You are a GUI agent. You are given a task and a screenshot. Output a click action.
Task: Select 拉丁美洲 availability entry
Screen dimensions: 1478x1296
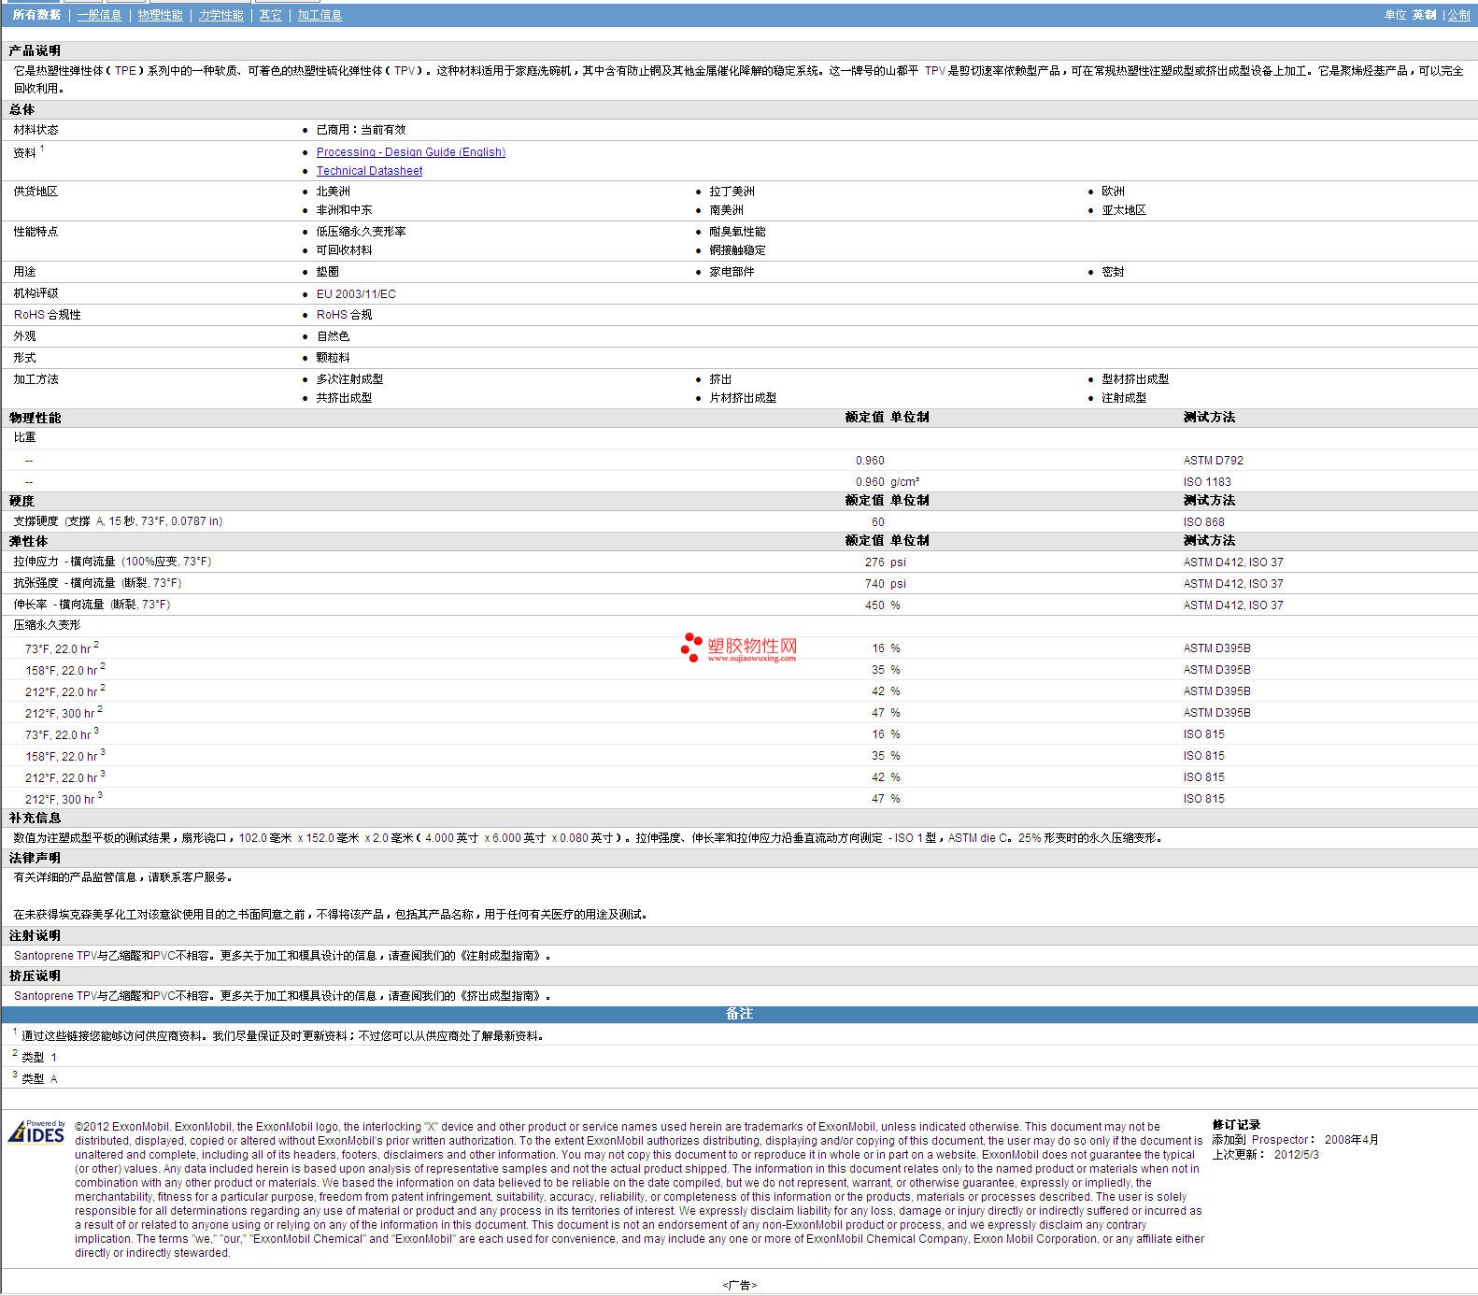(x=732, y=192)
